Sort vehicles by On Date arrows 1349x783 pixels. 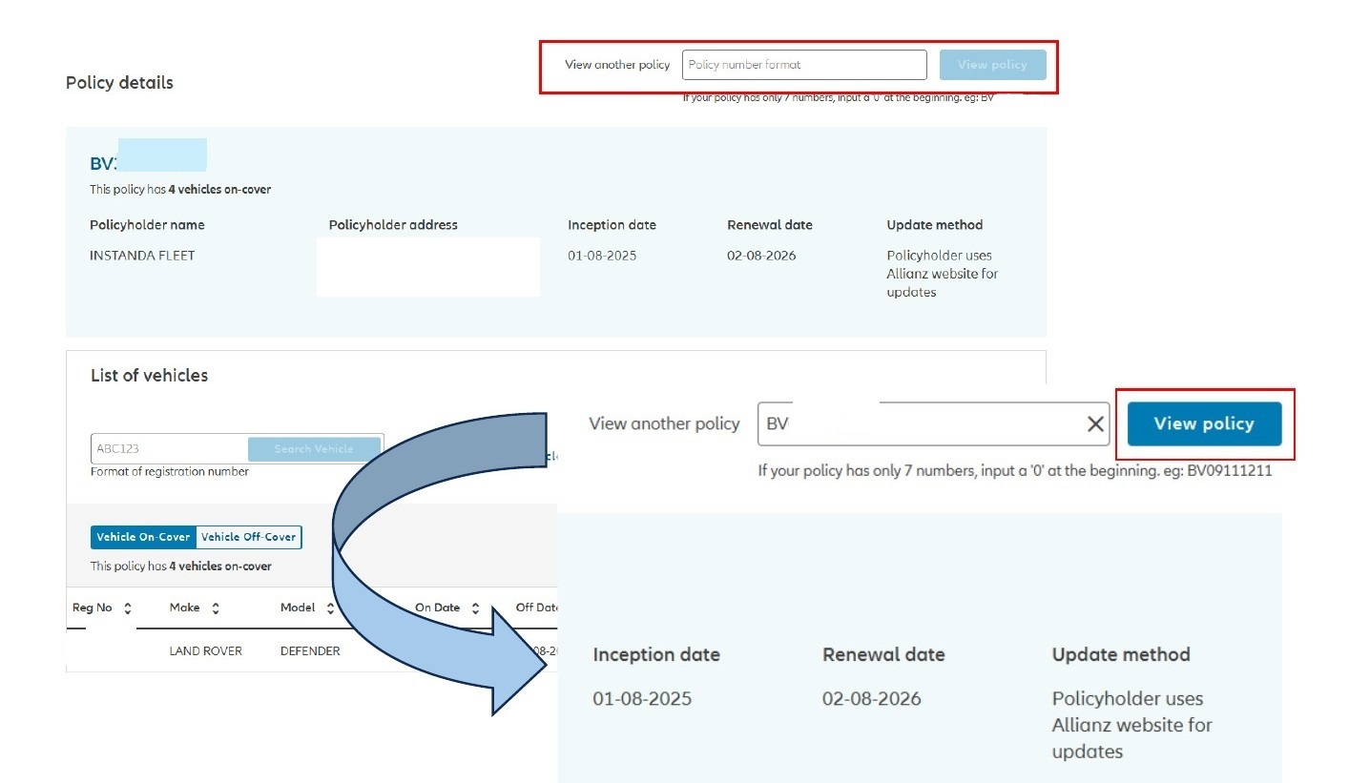(475, 608)
